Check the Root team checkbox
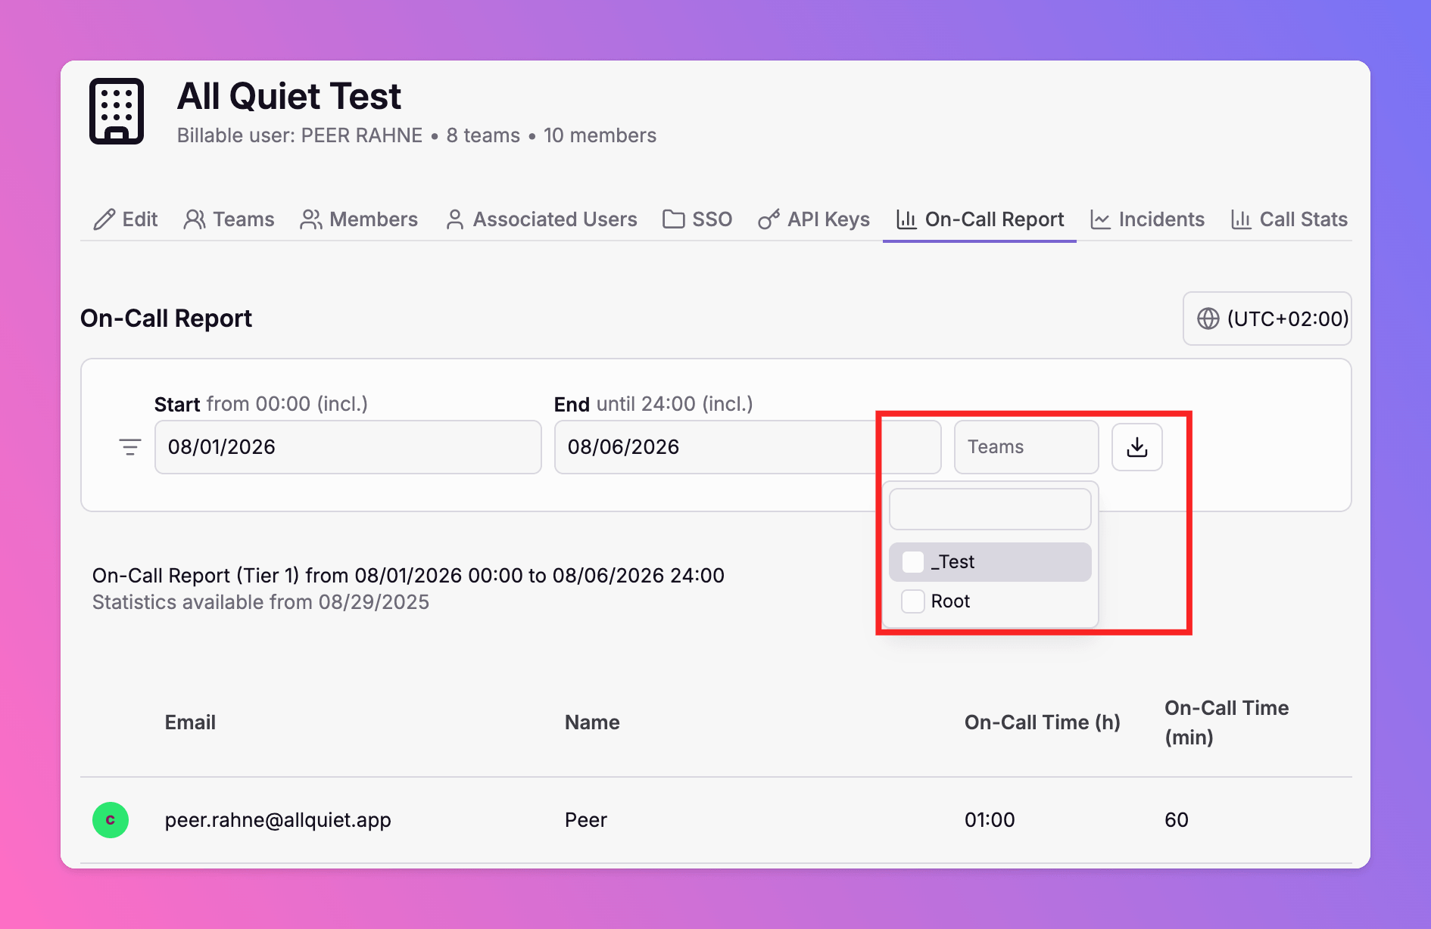The height and width of the screenshot is (929, 1431). tap(913, 601)
